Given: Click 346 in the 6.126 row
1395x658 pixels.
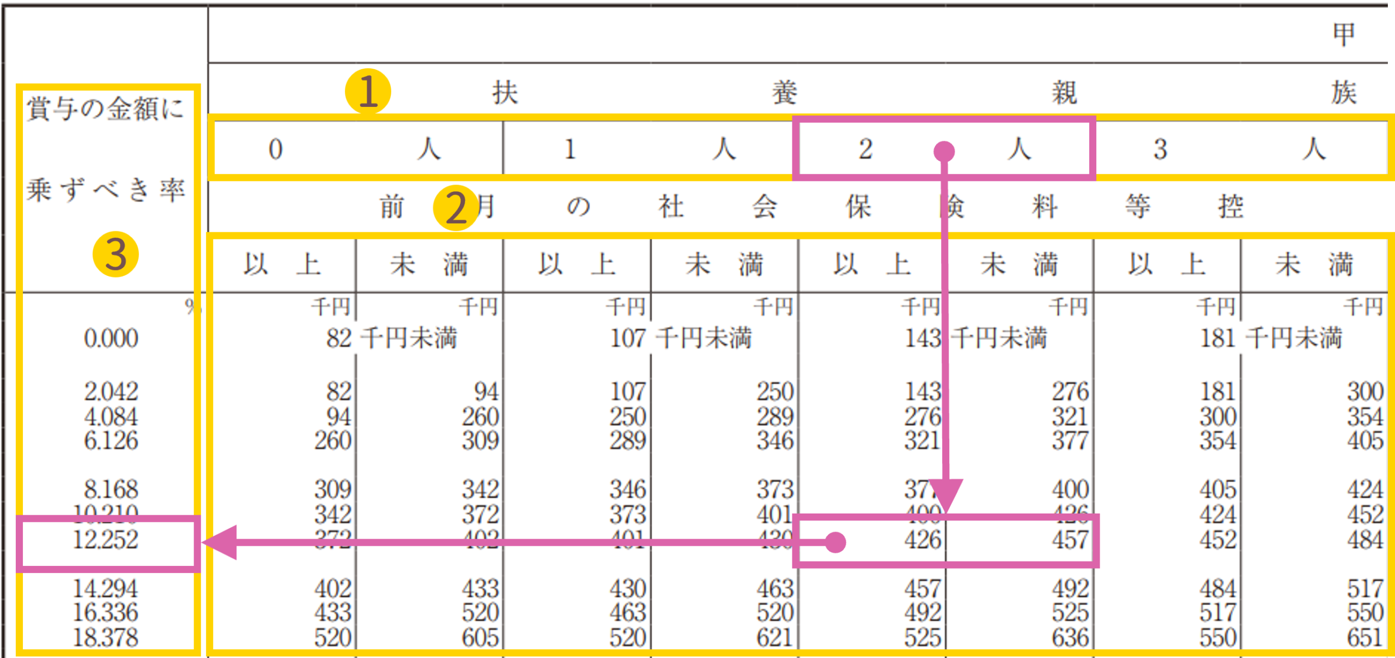Looking at the screenshot, I should (x=775, y=440).
